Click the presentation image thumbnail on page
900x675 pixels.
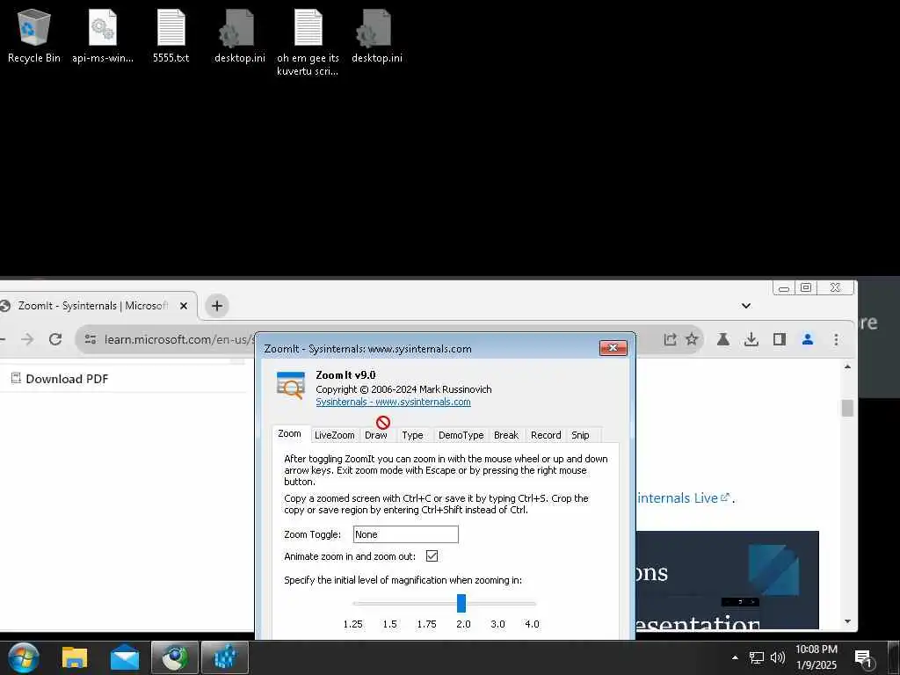pyautogui.click(x=727, y=580)
